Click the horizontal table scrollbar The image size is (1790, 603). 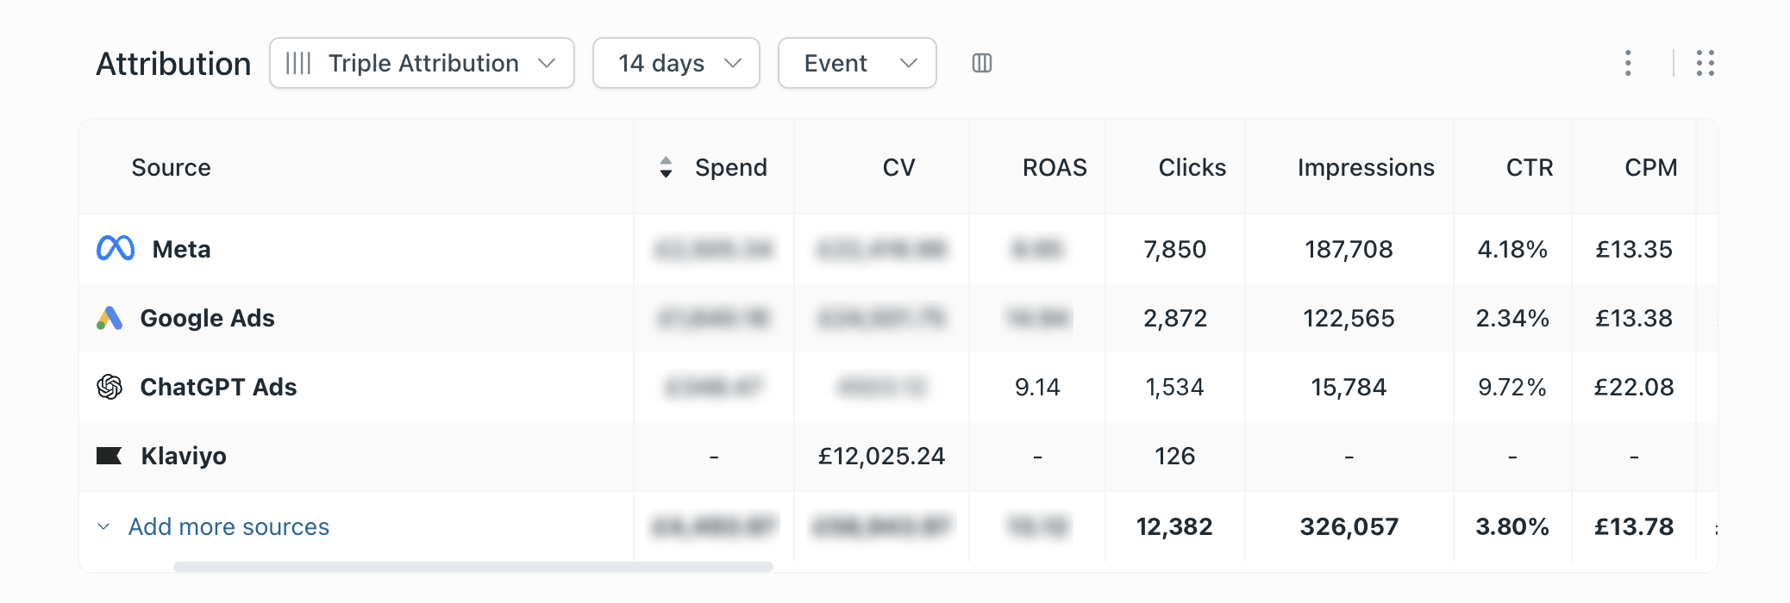[473, 567]
